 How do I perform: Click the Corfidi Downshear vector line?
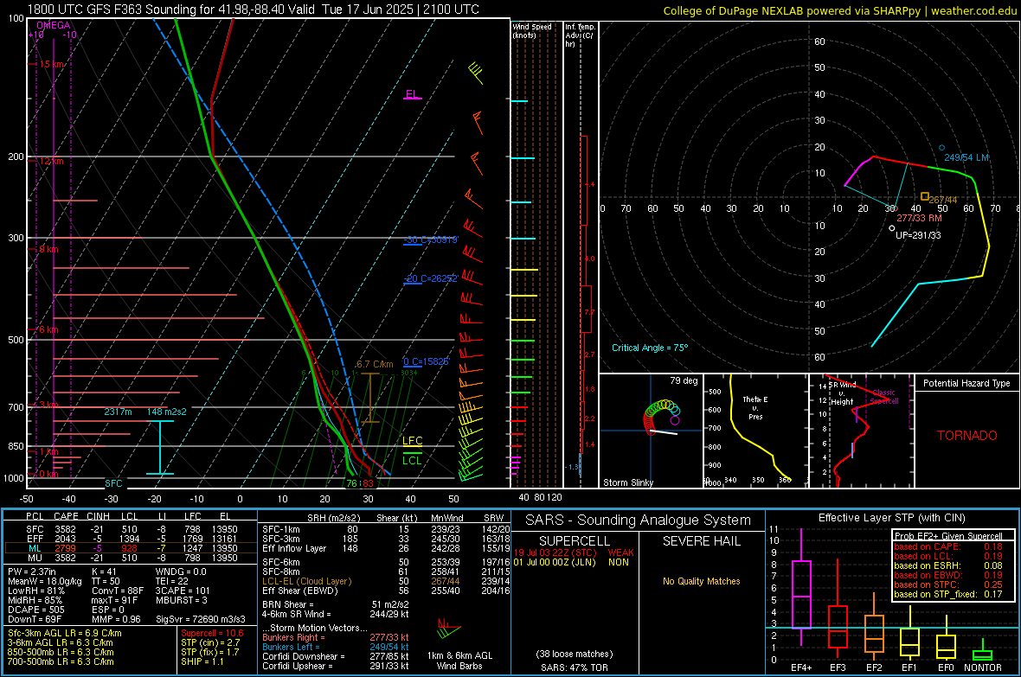coord(336,656)
